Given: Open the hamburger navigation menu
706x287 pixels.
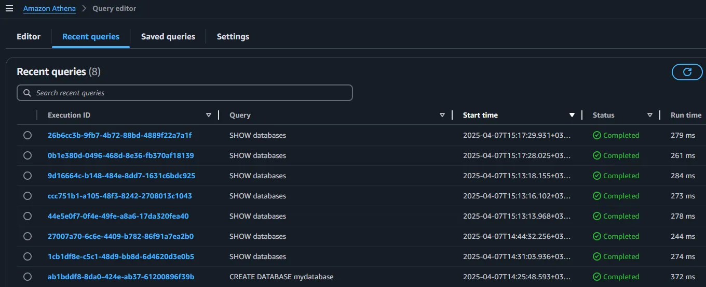Looking at the screenshot, I should (x=9, y=9).
